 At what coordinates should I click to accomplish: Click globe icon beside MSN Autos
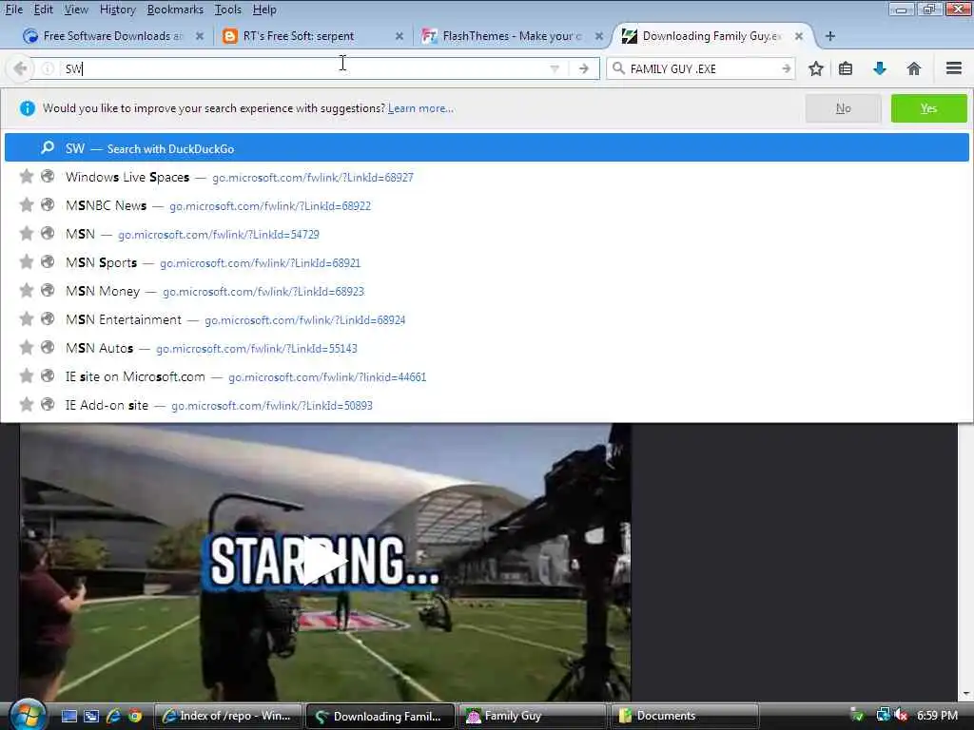pos(48,348)
